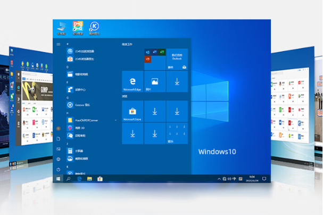
Task: Open the Microsoft Store tile
Action: coord(132,112)
